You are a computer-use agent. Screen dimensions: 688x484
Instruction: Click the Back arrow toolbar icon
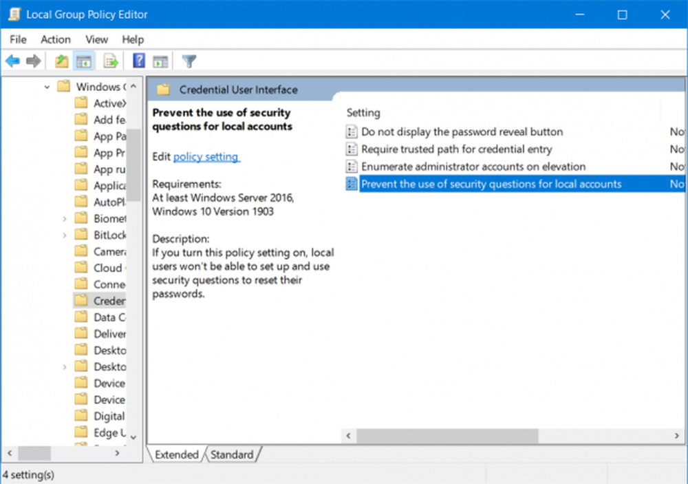(x=12, y=61)
